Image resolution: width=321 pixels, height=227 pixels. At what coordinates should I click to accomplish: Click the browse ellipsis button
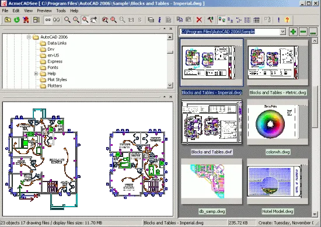tap(313, 32)
